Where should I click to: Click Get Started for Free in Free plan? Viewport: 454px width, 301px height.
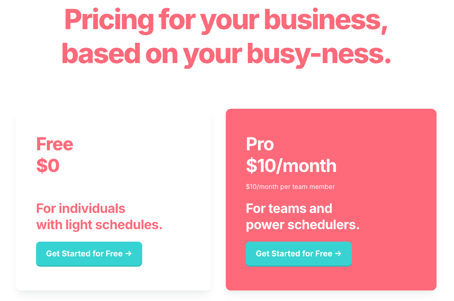pyautogui.click(x=89, y=254)
